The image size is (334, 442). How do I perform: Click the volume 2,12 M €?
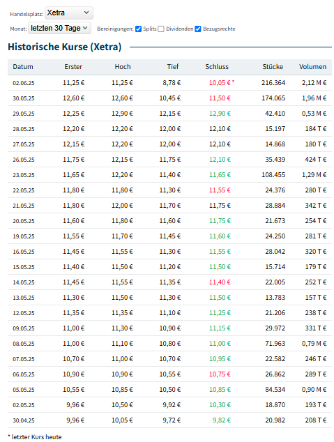[314, 83]
